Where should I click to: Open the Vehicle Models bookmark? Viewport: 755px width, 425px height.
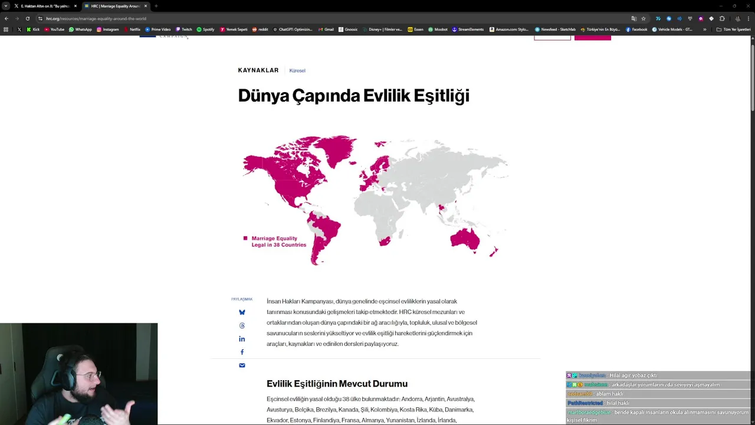(672, 30)
